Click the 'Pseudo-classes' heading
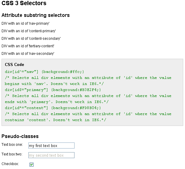This screenshot has height=169, width=185. pos(20,136)
